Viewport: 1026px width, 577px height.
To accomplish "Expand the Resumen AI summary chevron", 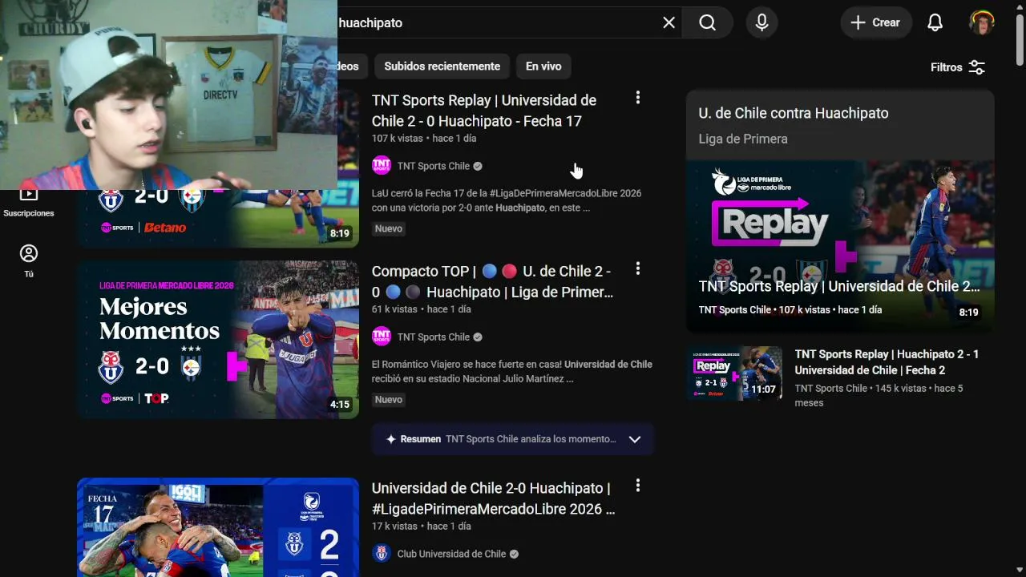I will 635,439.
